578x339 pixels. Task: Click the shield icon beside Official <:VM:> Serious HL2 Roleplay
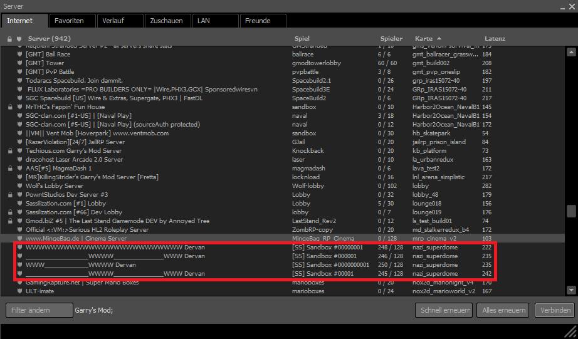pos(19,229)
